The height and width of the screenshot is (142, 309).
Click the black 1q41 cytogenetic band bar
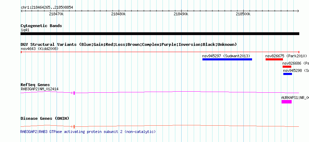[x=160, y=34]
